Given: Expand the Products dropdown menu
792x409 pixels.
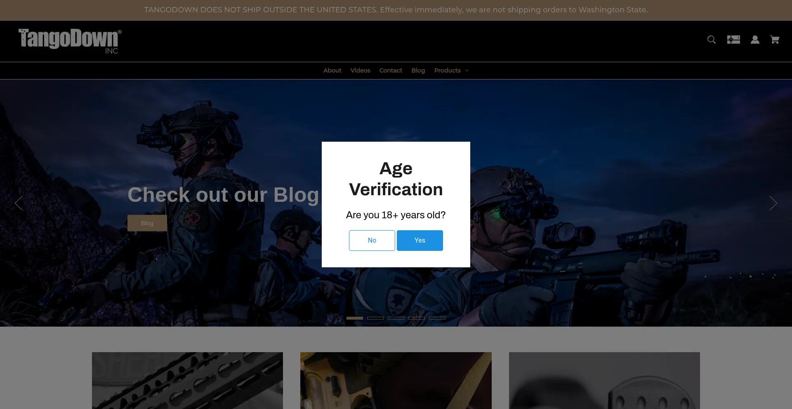Looking at the screenshot, I should 448,70.
